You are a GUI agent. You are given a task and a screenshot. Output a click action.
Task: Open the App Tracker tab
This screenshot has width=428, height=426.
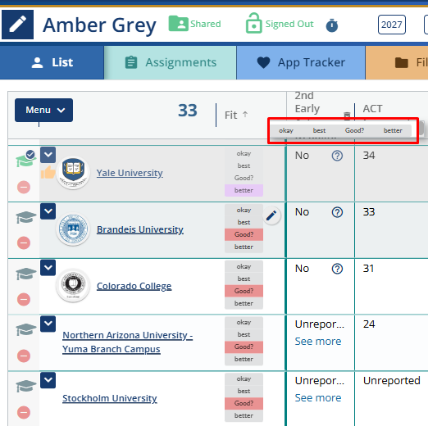coord(301,62)
